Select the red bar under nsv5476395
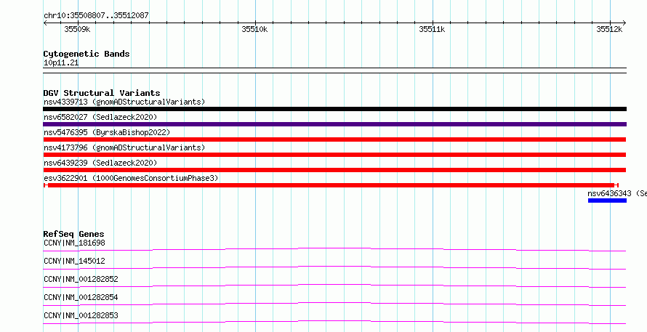Image resolution: width=647 pixels, height=332 pixels. [334, 139]
